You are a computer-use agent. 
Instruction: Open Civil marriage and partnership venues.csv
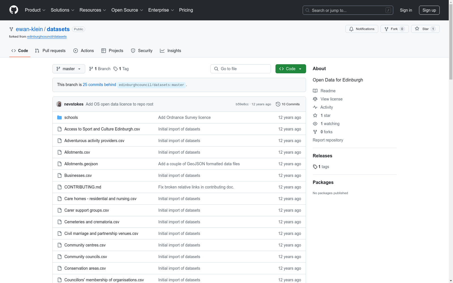101,233
